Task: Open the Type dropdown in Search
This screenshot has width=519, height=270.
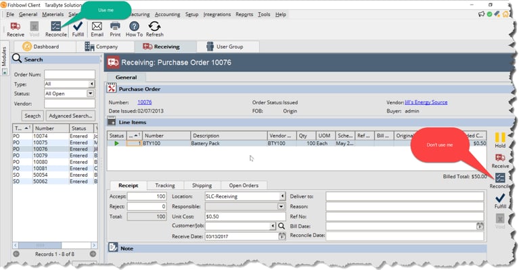Action: click(x=91, y=84)
